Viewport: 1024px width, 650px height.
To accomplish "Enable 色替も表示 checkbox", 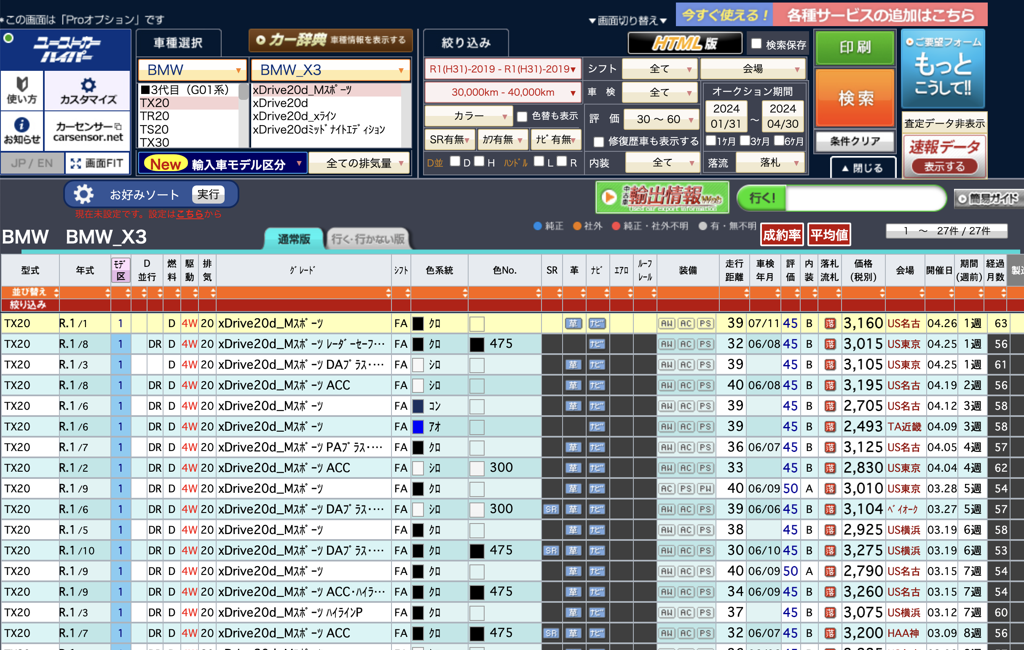I will coord(522,117).
